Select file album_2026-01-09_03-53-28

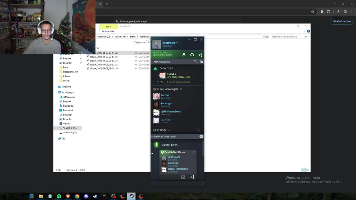(x=104, y=61)
